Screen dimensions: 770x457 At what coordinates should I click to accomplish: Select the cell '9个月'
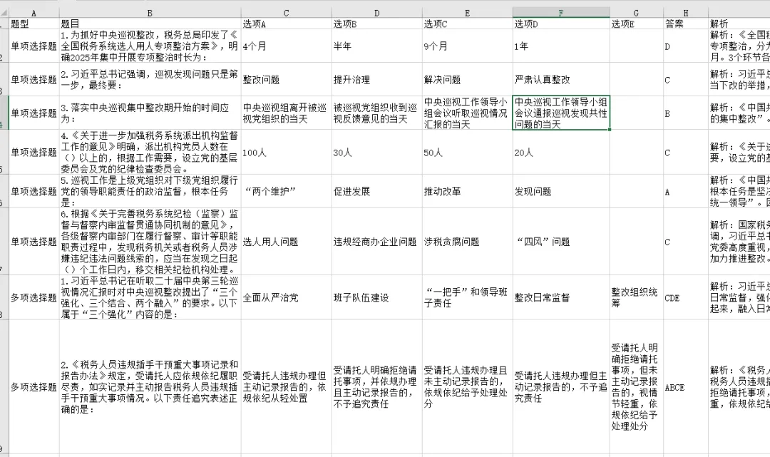click(x=467, y=46)
